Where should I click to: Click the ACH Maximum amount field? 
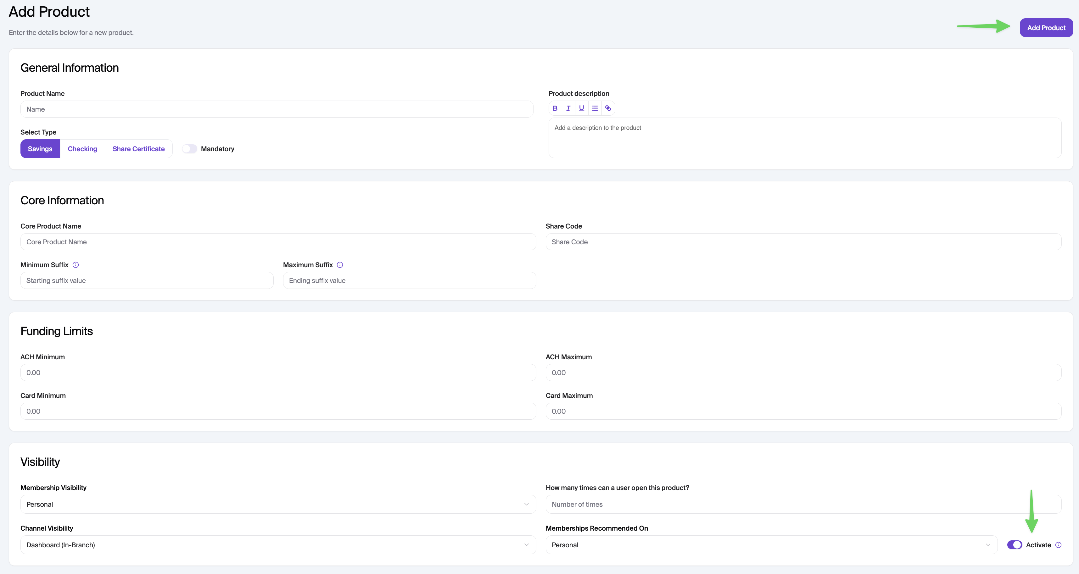(803, 373)
